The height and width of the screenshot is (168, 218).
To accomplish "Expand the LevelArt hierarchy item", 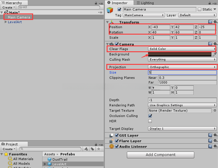I will click(6, 22).
